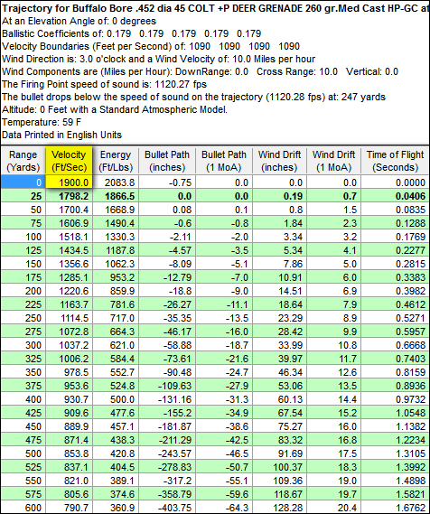430x514 pixels.
Task: Click the Range (Yards) column header
Action: coord(23,161)
